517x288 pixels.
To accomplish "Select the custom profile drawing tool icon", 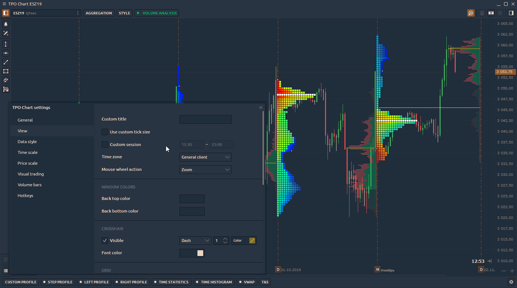I will [x=6, y=89].
